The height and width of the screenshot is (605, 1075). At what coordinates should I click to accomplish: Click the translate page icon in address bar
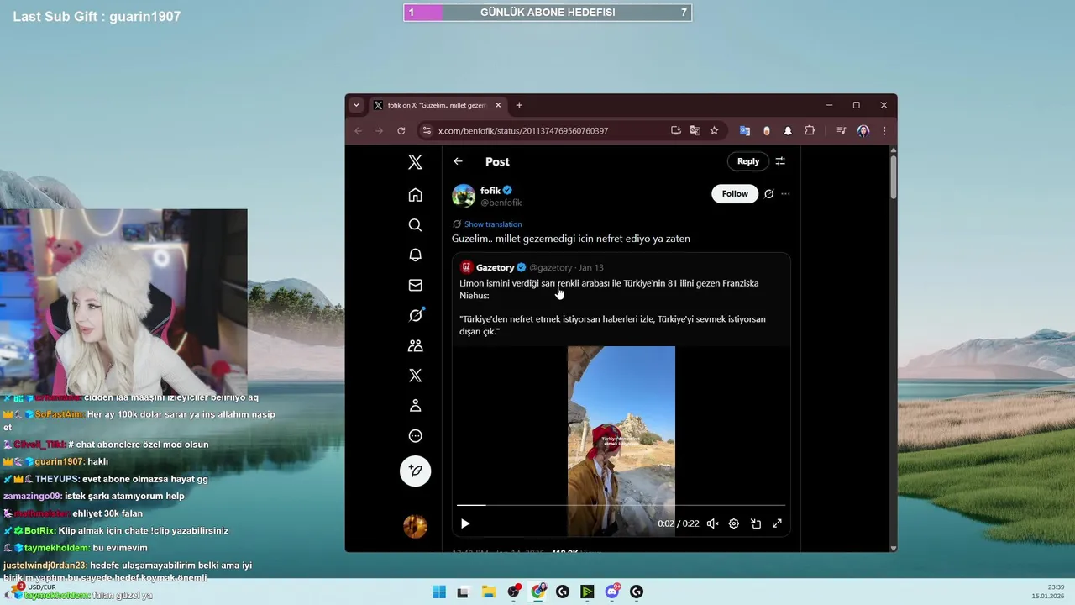695,131
